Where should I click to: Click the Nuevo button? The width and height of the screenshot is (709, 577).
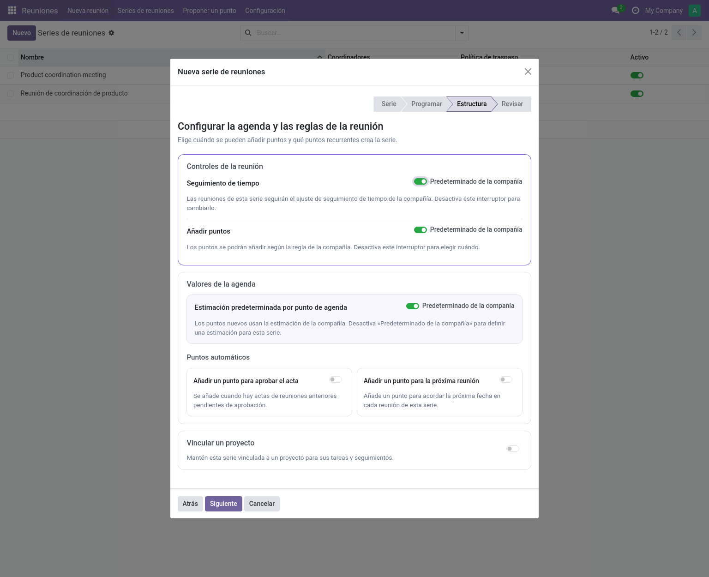pos(22,33)
